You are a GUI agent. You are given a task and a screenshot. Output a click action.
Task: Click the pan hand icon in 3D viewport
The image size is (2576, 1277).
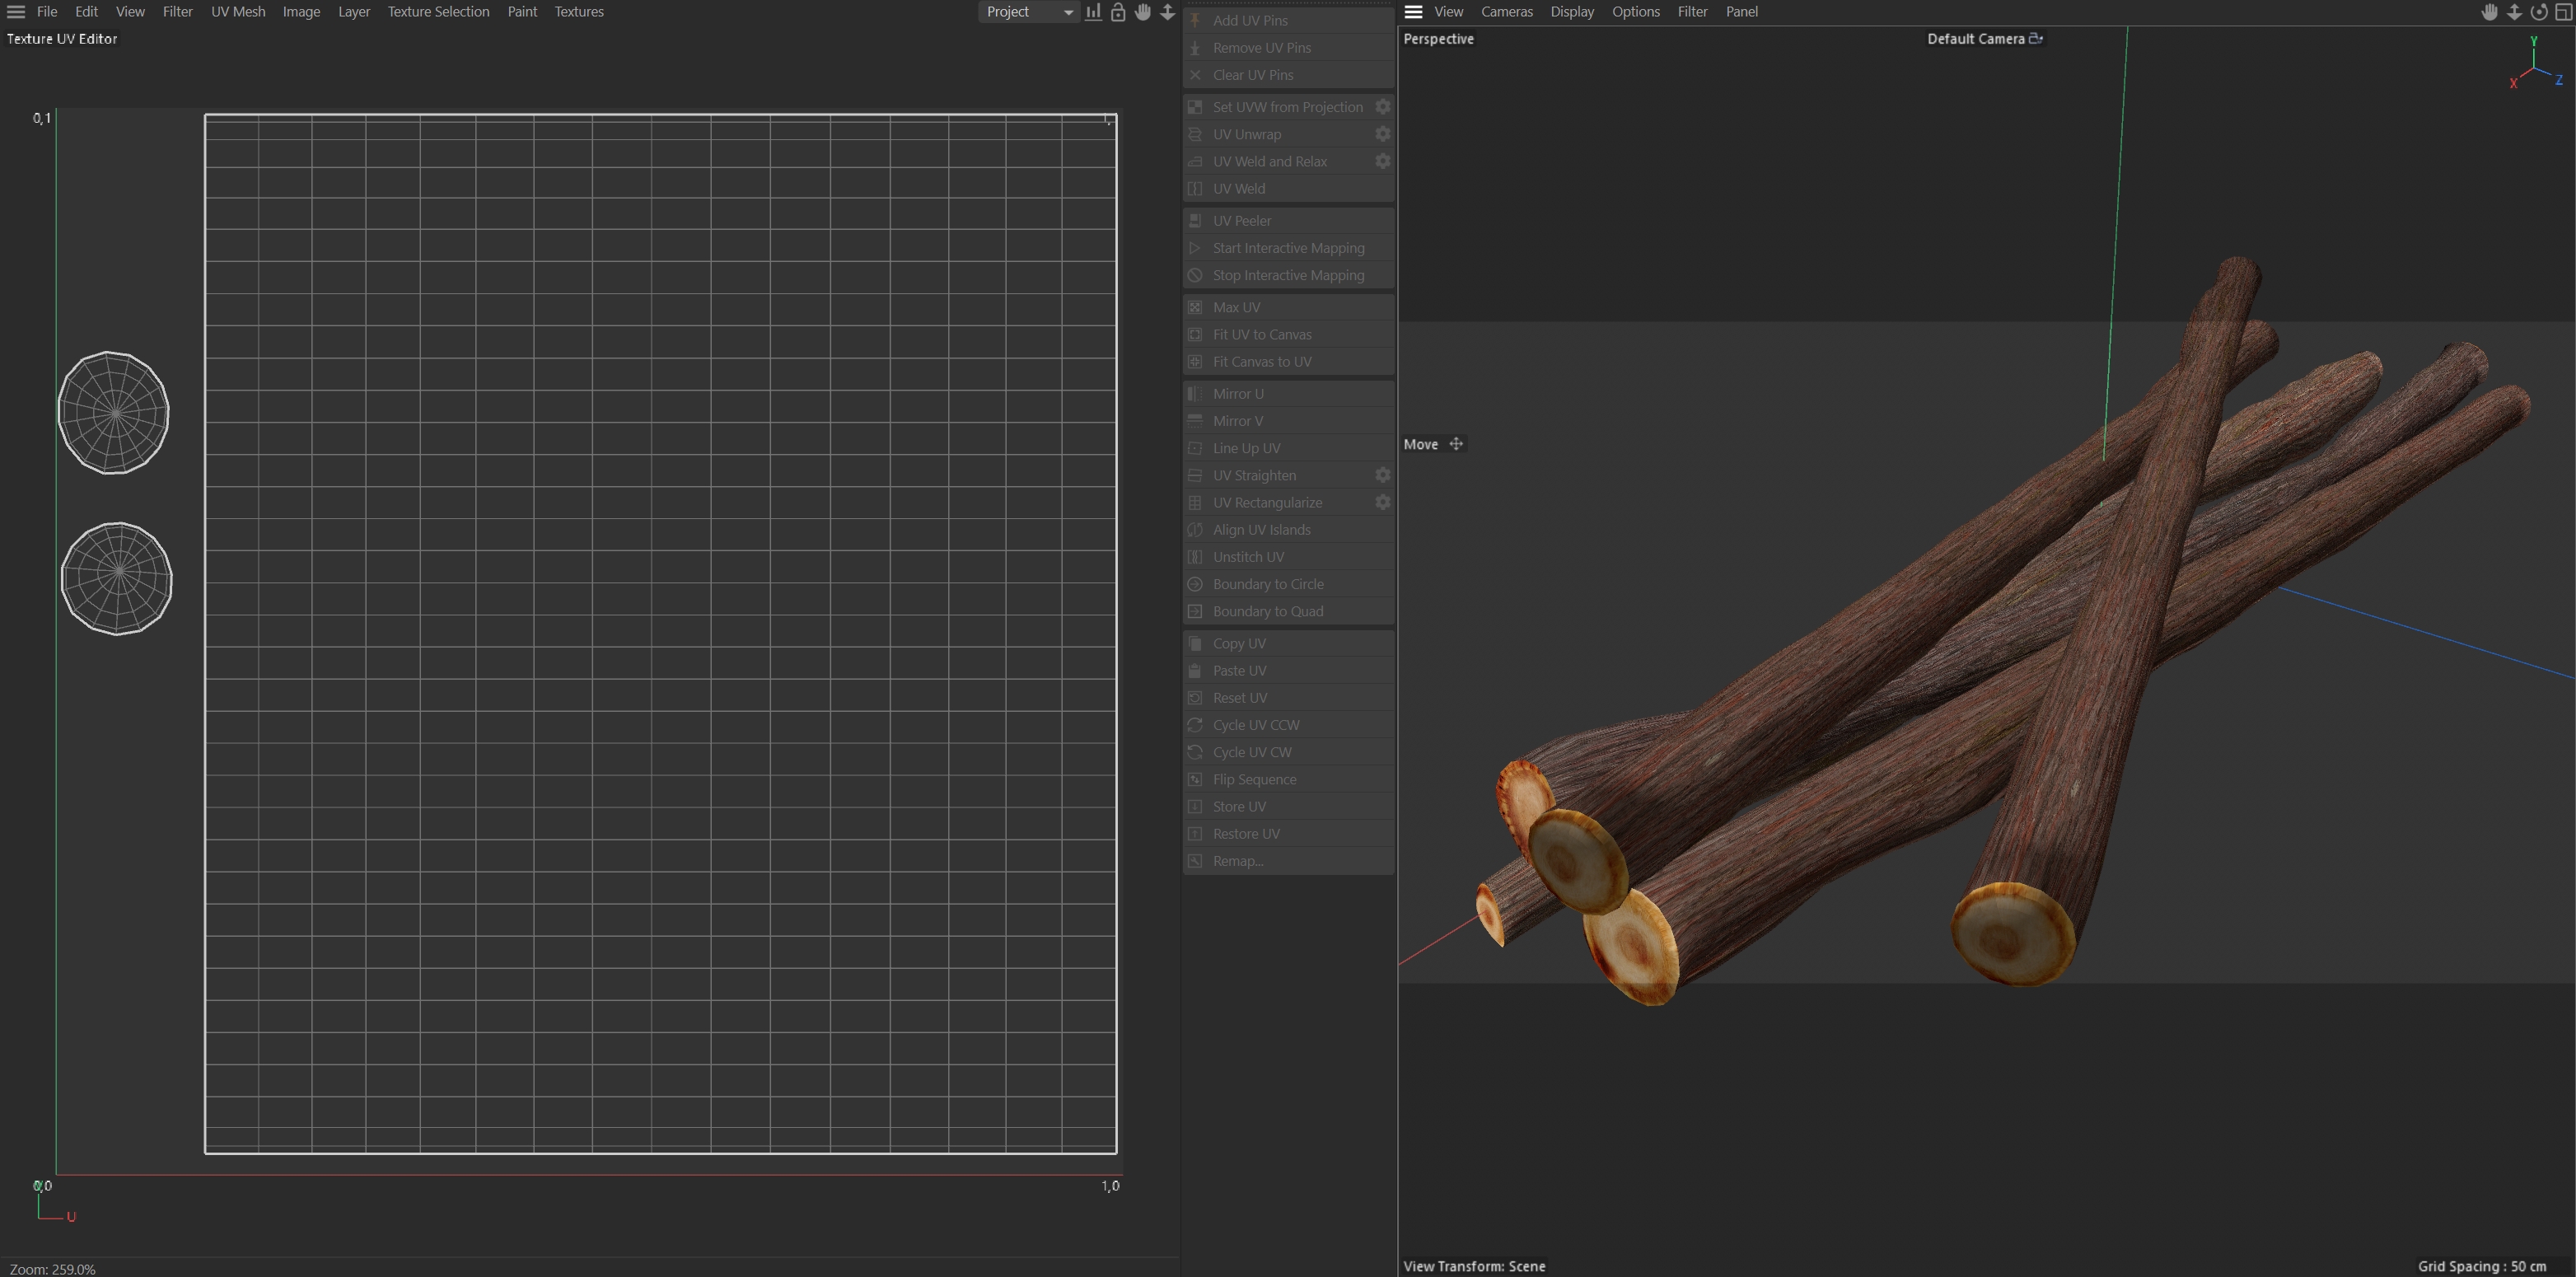pos(2489,12)
